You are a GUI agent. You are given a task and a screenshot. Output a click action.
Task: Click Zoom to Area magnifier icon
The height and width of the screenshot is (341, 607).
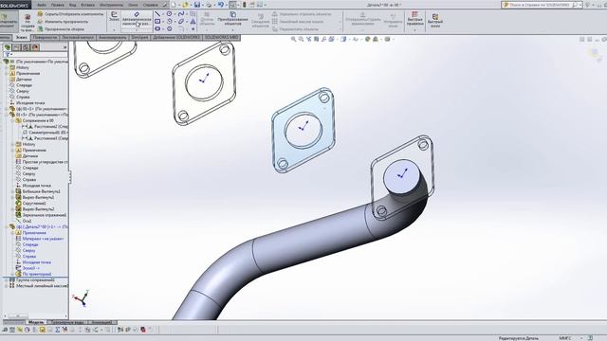tap(302, 39)
